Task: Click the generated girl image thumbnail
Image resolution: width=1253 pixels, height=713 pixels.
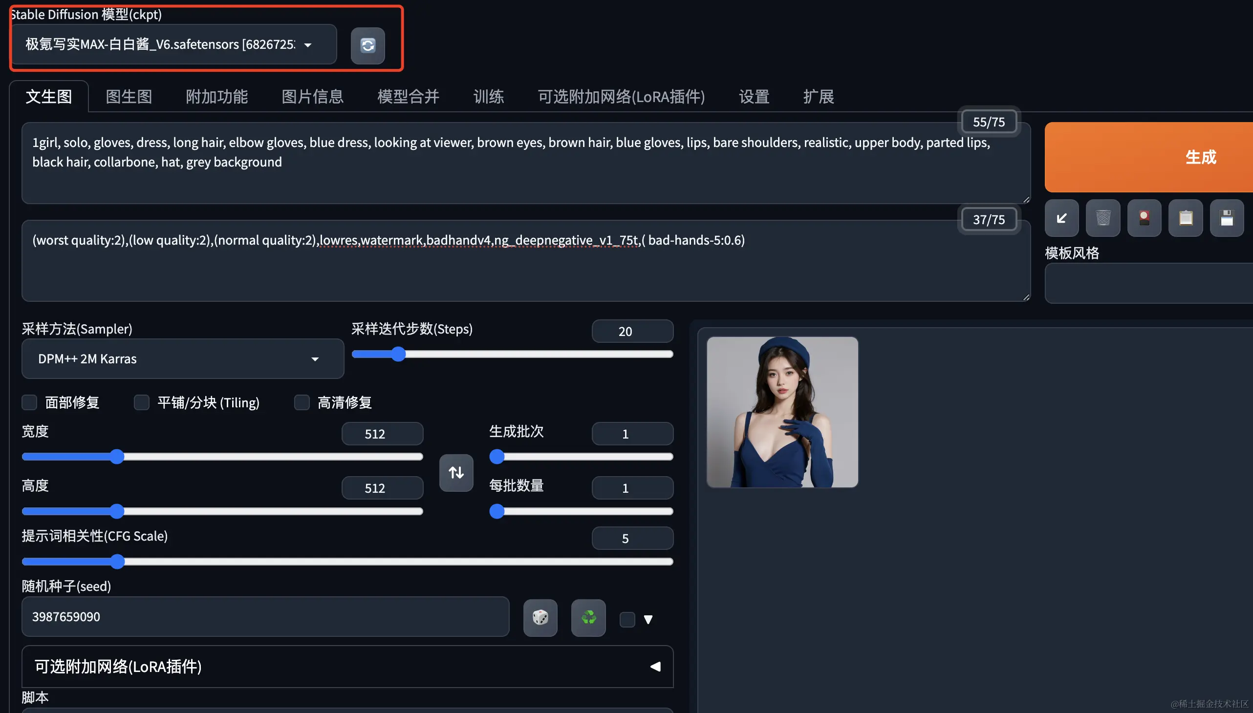Action: pos(782,412)
